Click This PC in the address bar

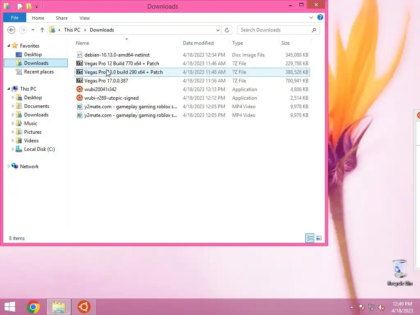click(72, 30)
